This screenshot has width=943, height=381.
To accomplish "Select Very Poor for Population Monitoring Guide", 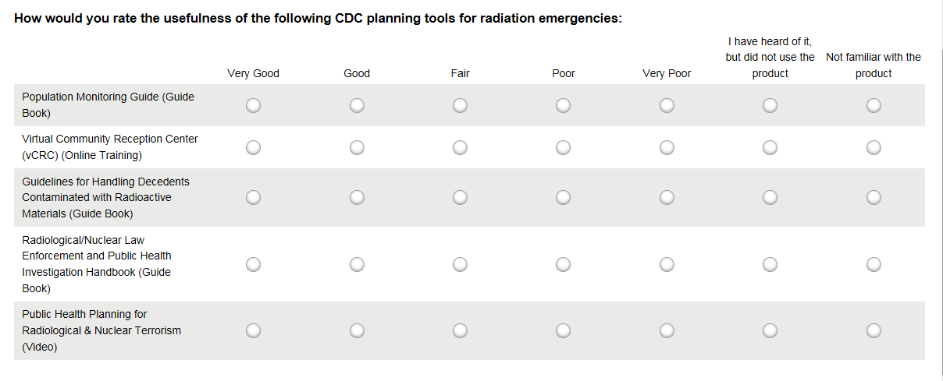I will pyautogui.click(x=667, y=105).
